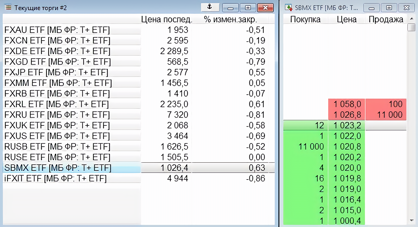Click the buy volume 12
Screen dimensions: 418x227
click(319, 125)
